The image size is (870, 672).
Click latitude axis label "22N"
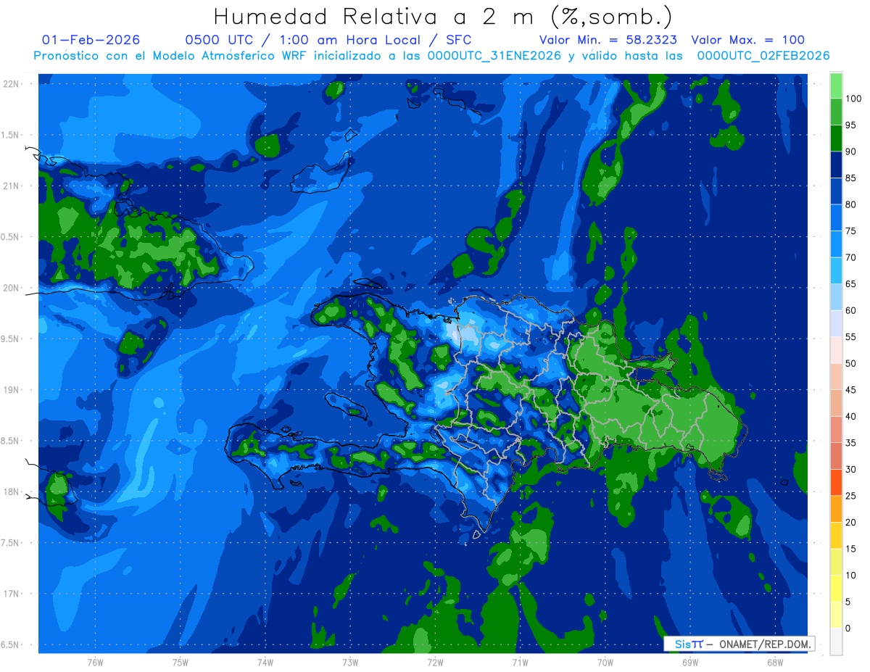click(x=12, y=84)
